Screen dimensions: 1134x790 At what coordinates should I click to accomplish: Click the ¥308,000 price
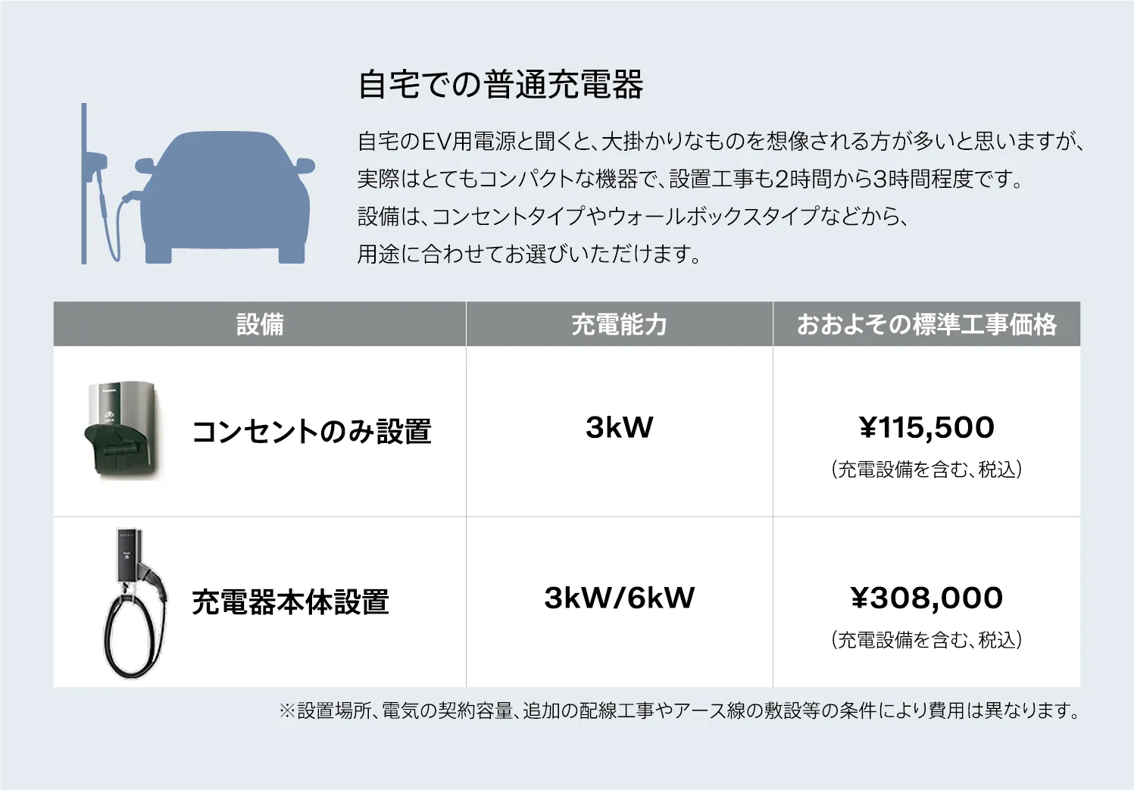coord(926,598)
